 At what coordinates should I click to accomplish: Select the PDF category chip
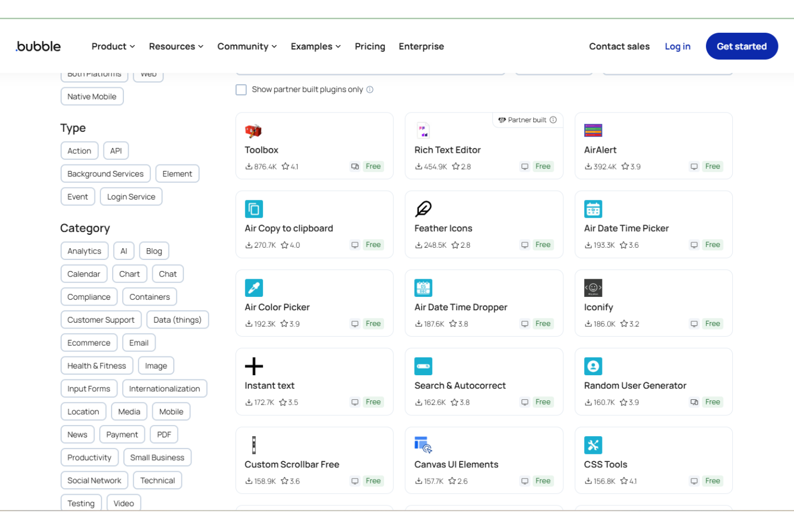[x=164, y=435]
